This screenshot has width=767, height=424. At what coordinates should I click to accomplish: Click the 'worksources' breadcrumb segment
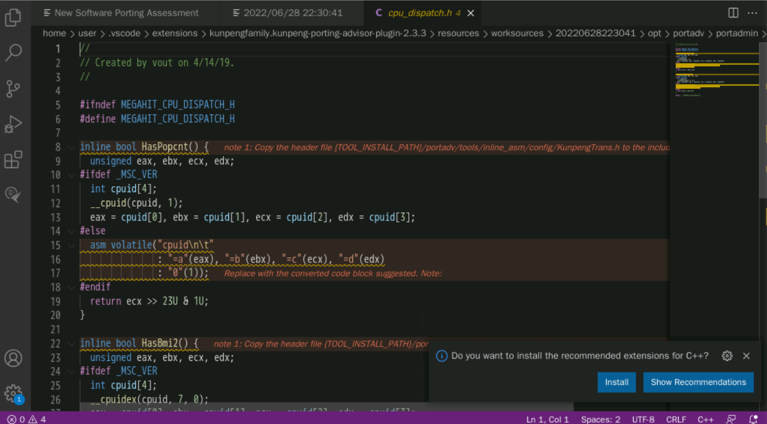coord(517,33)
